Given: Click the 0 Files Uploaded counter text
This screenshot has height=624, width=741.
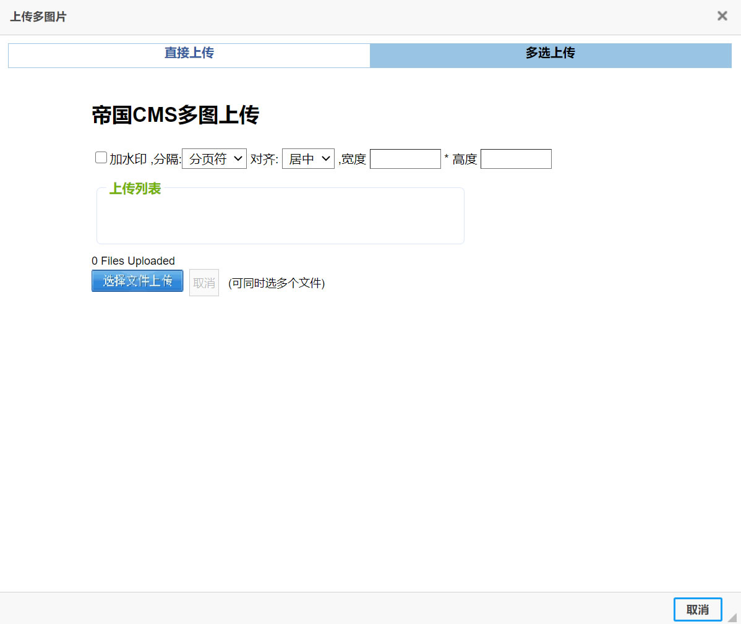Looking at the screenshot, I should click(x=133, y=261).
